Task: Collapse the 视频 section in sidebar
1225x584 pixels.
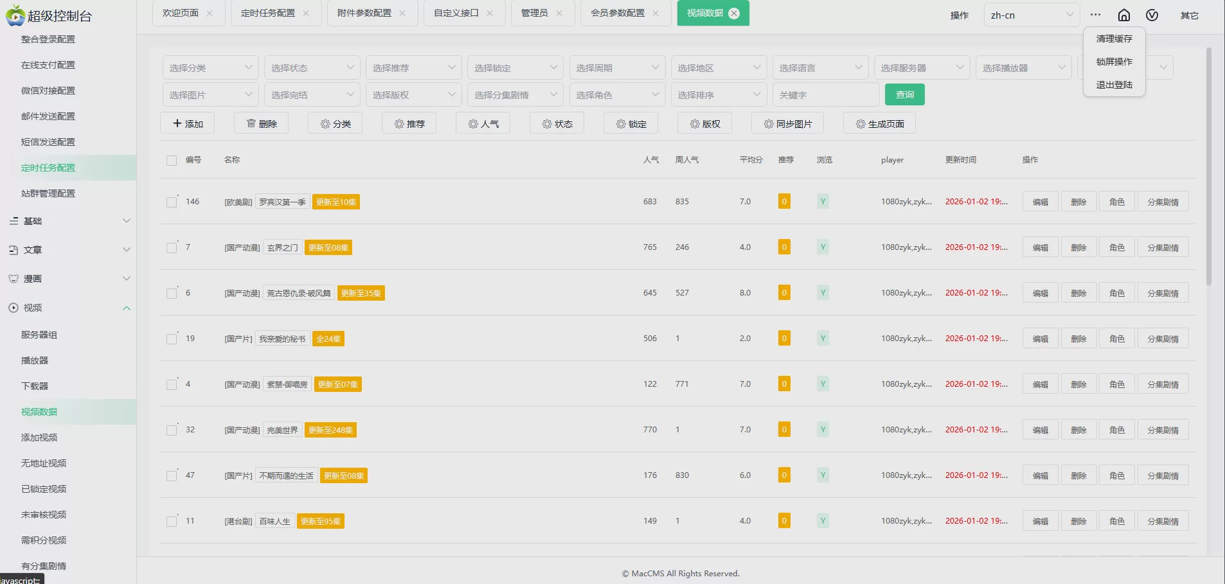Action: pos(127,308)
